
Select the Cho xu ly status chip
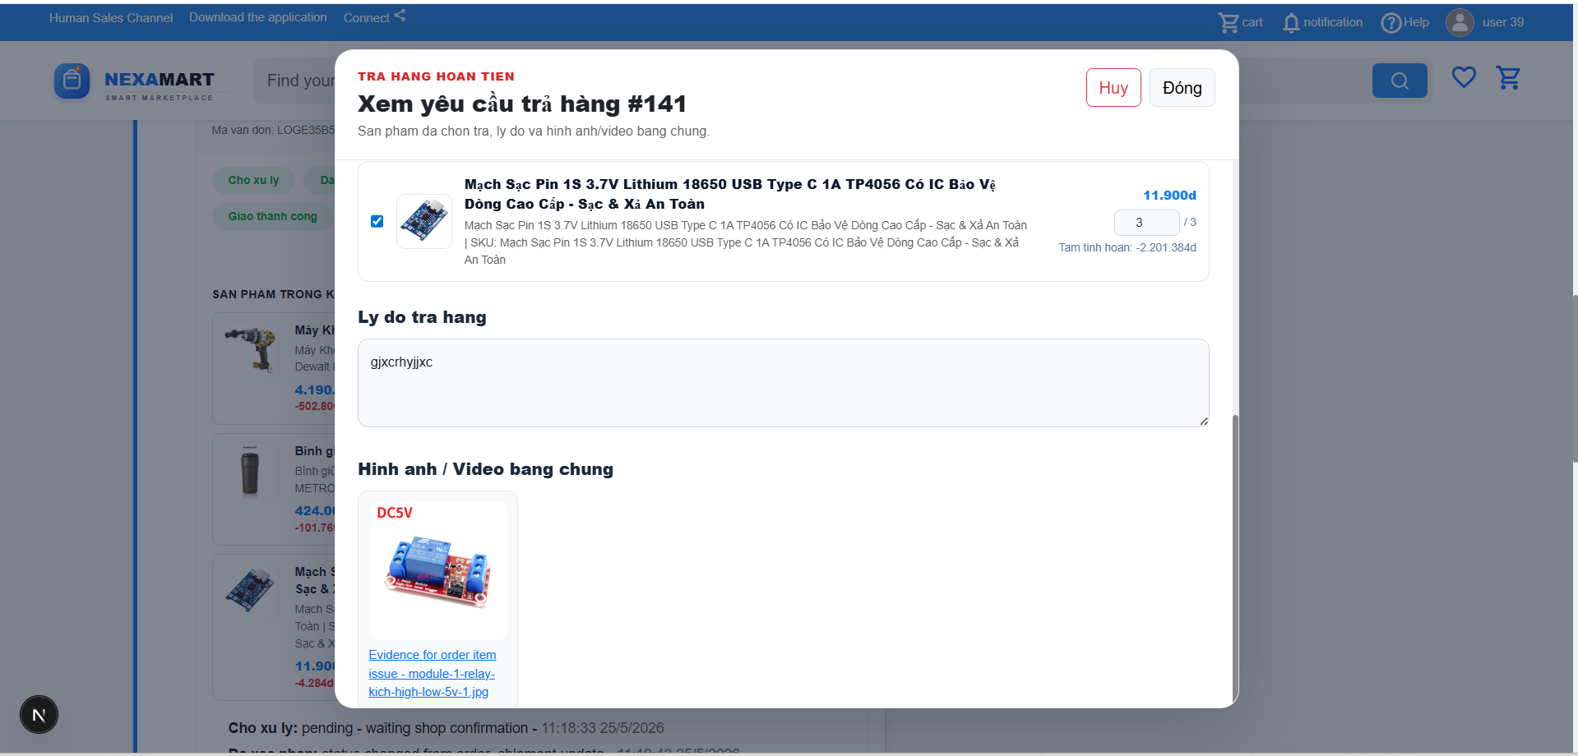(254, 180)
